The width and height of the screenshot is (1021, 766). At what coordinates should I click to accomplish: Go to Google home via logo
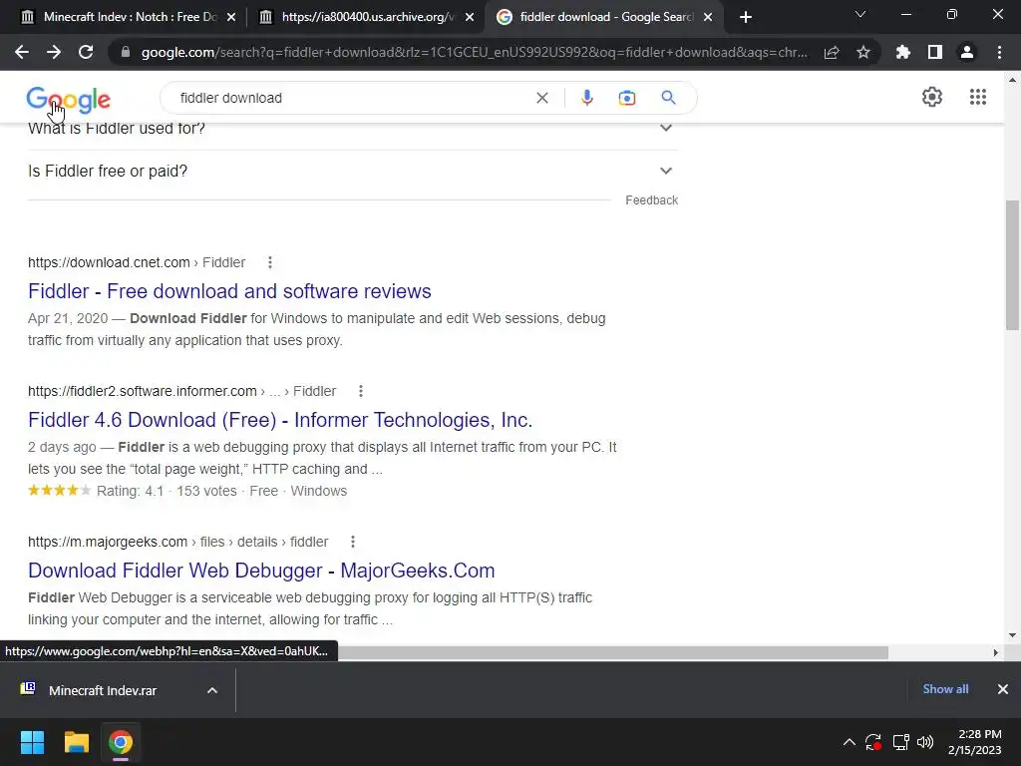[69, 100]
